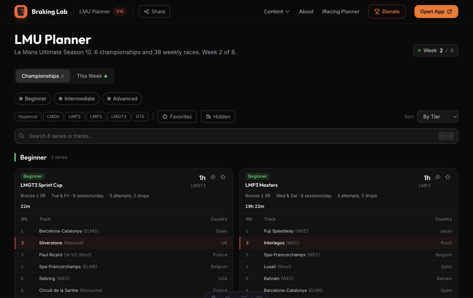Open the iRacing Planner link
Screen dimensions: 473x298
click(x=341, y=11)
